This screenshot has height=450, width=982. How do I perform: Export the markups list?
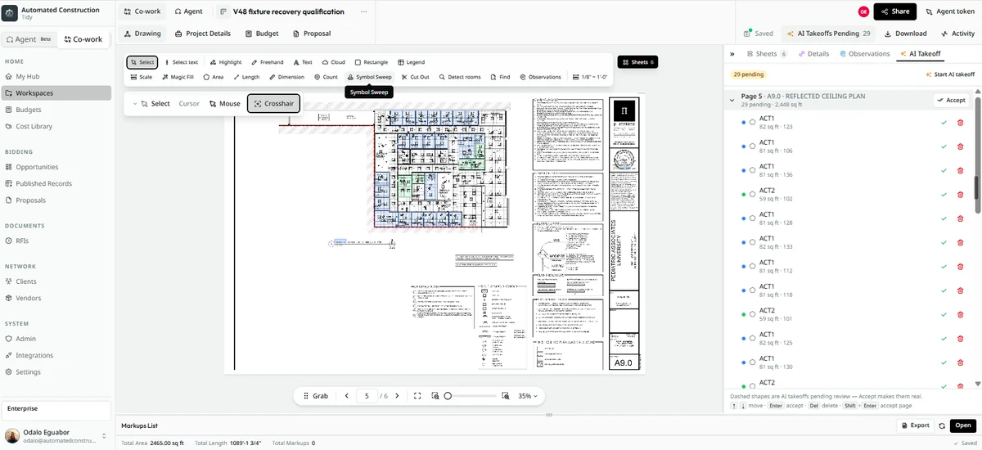915,425
